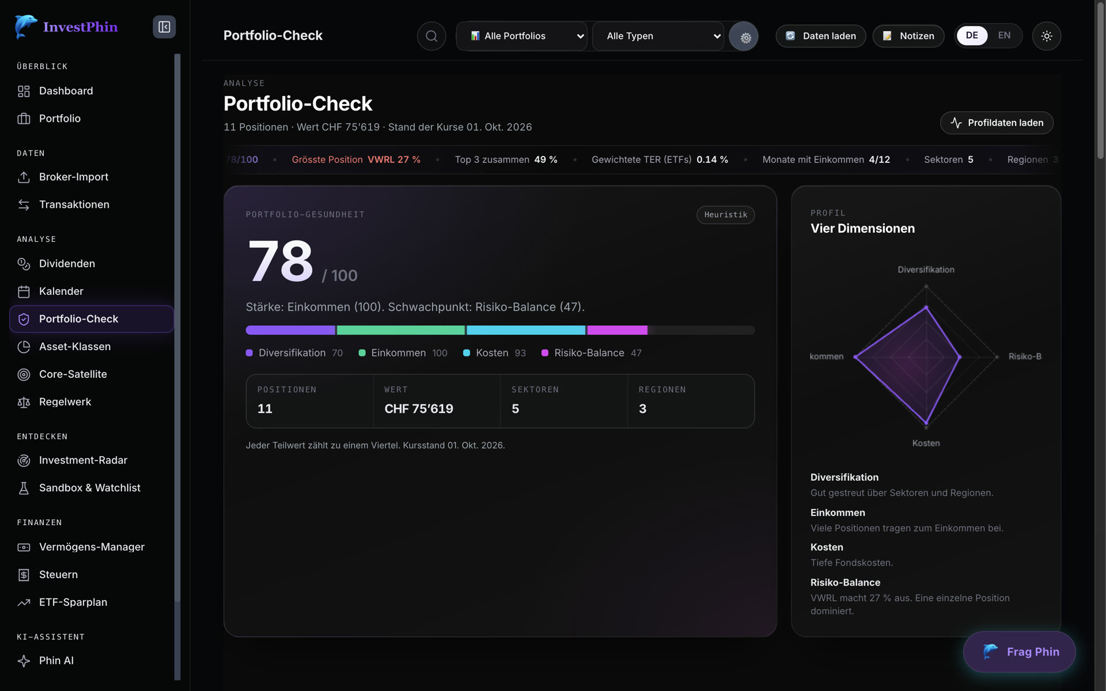
Task: Click the Kosten legend entry
Action: coord(494,353)
